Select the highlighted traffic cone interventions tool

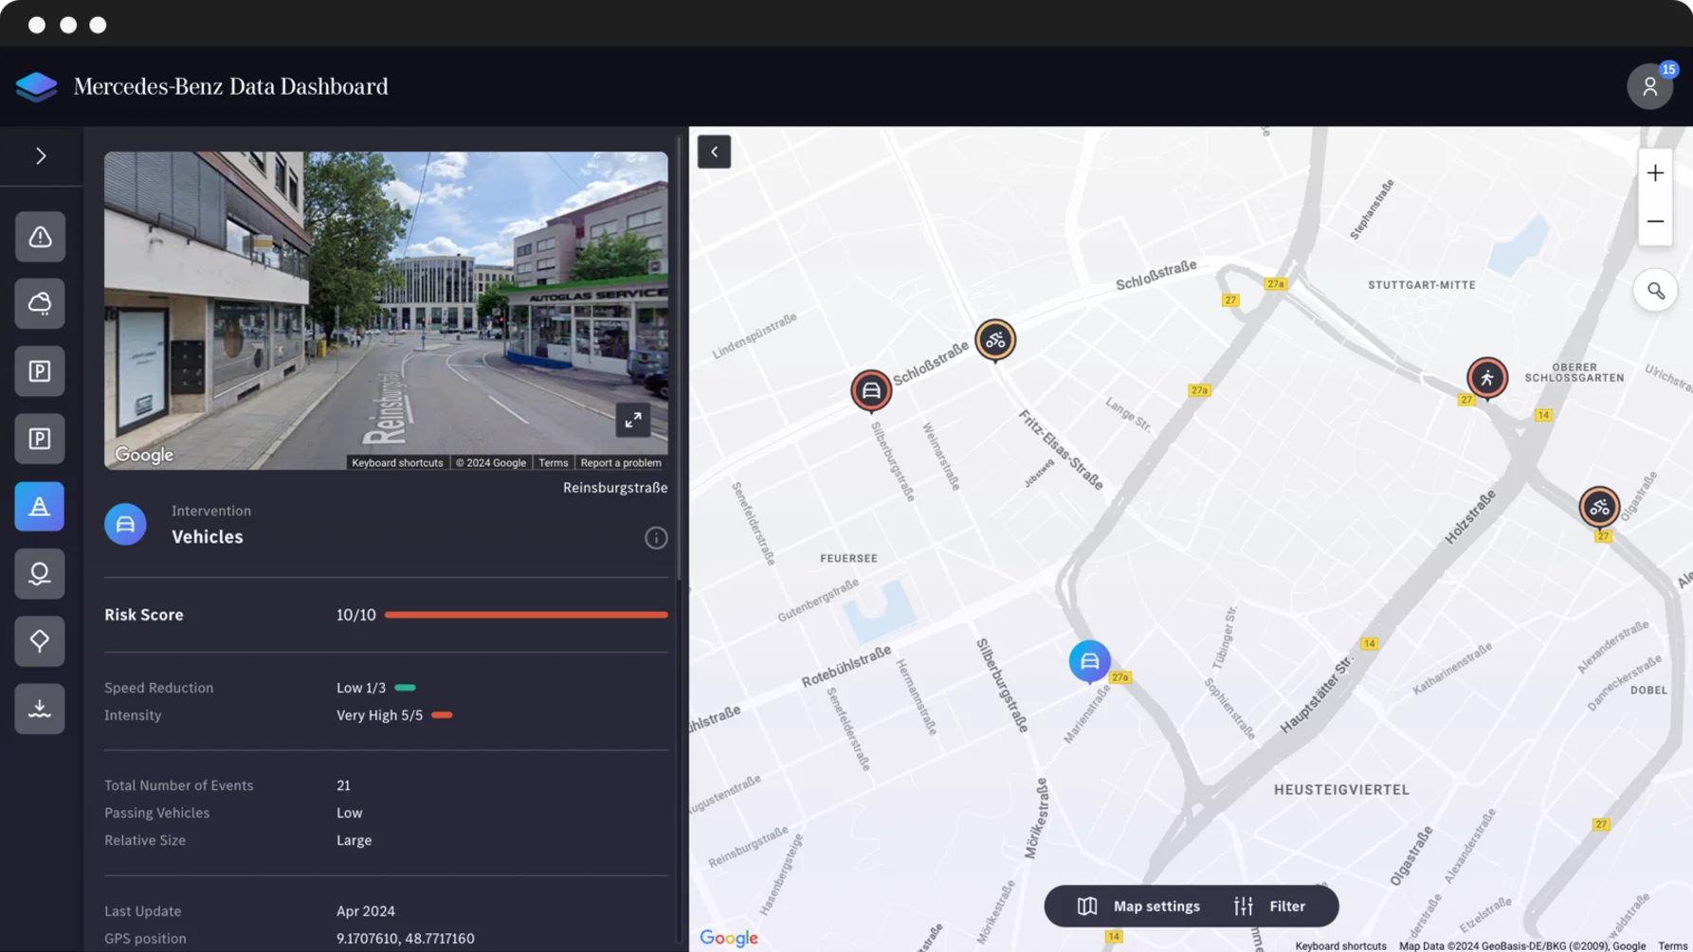tap(39, 506)
